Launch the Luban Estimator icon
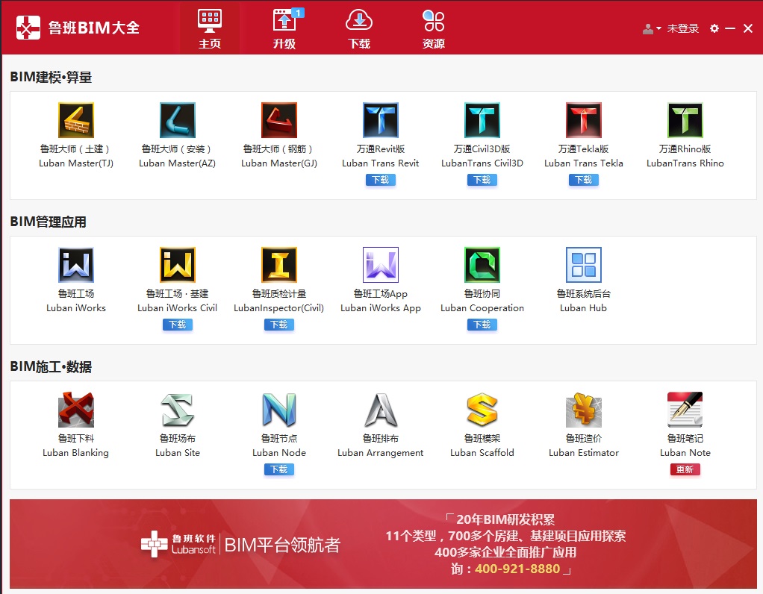Screen dimensions: 763x594 (x=583, y=410)
